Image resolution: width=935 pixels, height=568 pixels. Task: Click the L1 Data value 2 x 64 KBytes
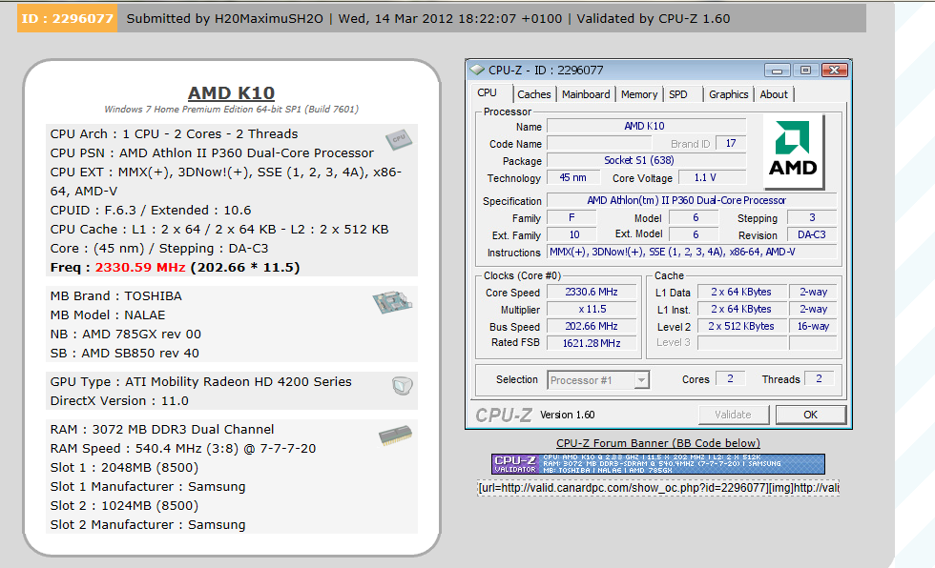pyautogui.click(x=741, y=292)
